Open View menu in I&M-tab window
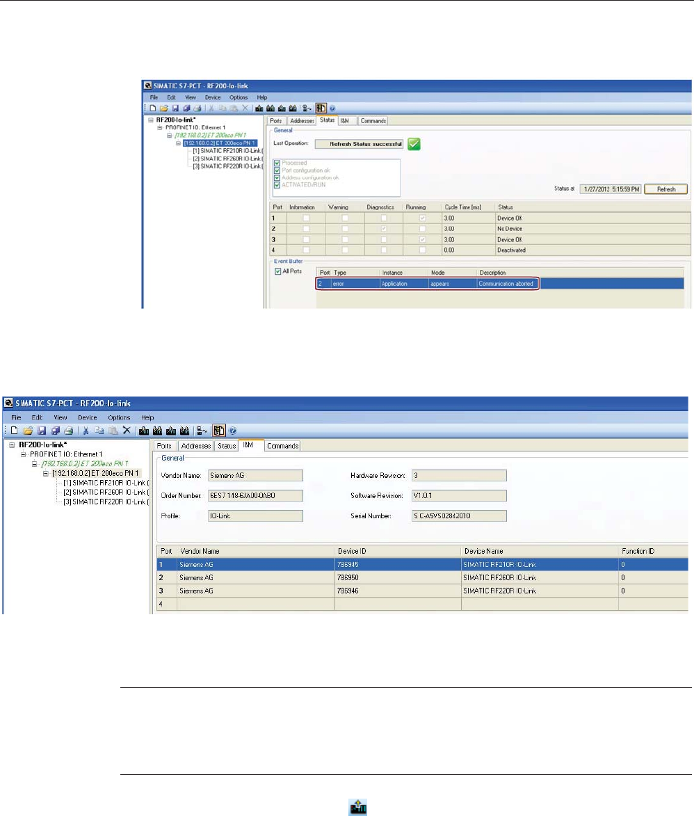This screenshot has height=816, width=694. [x=60, y=417]
